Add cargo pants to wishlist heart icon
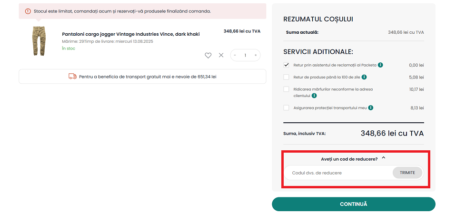The width and height of the screenshot is (476, 214). (208, 55)
